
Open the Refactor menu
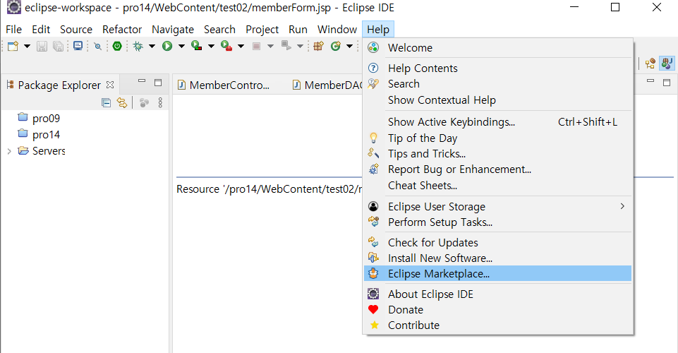click(x=122, y=30)
